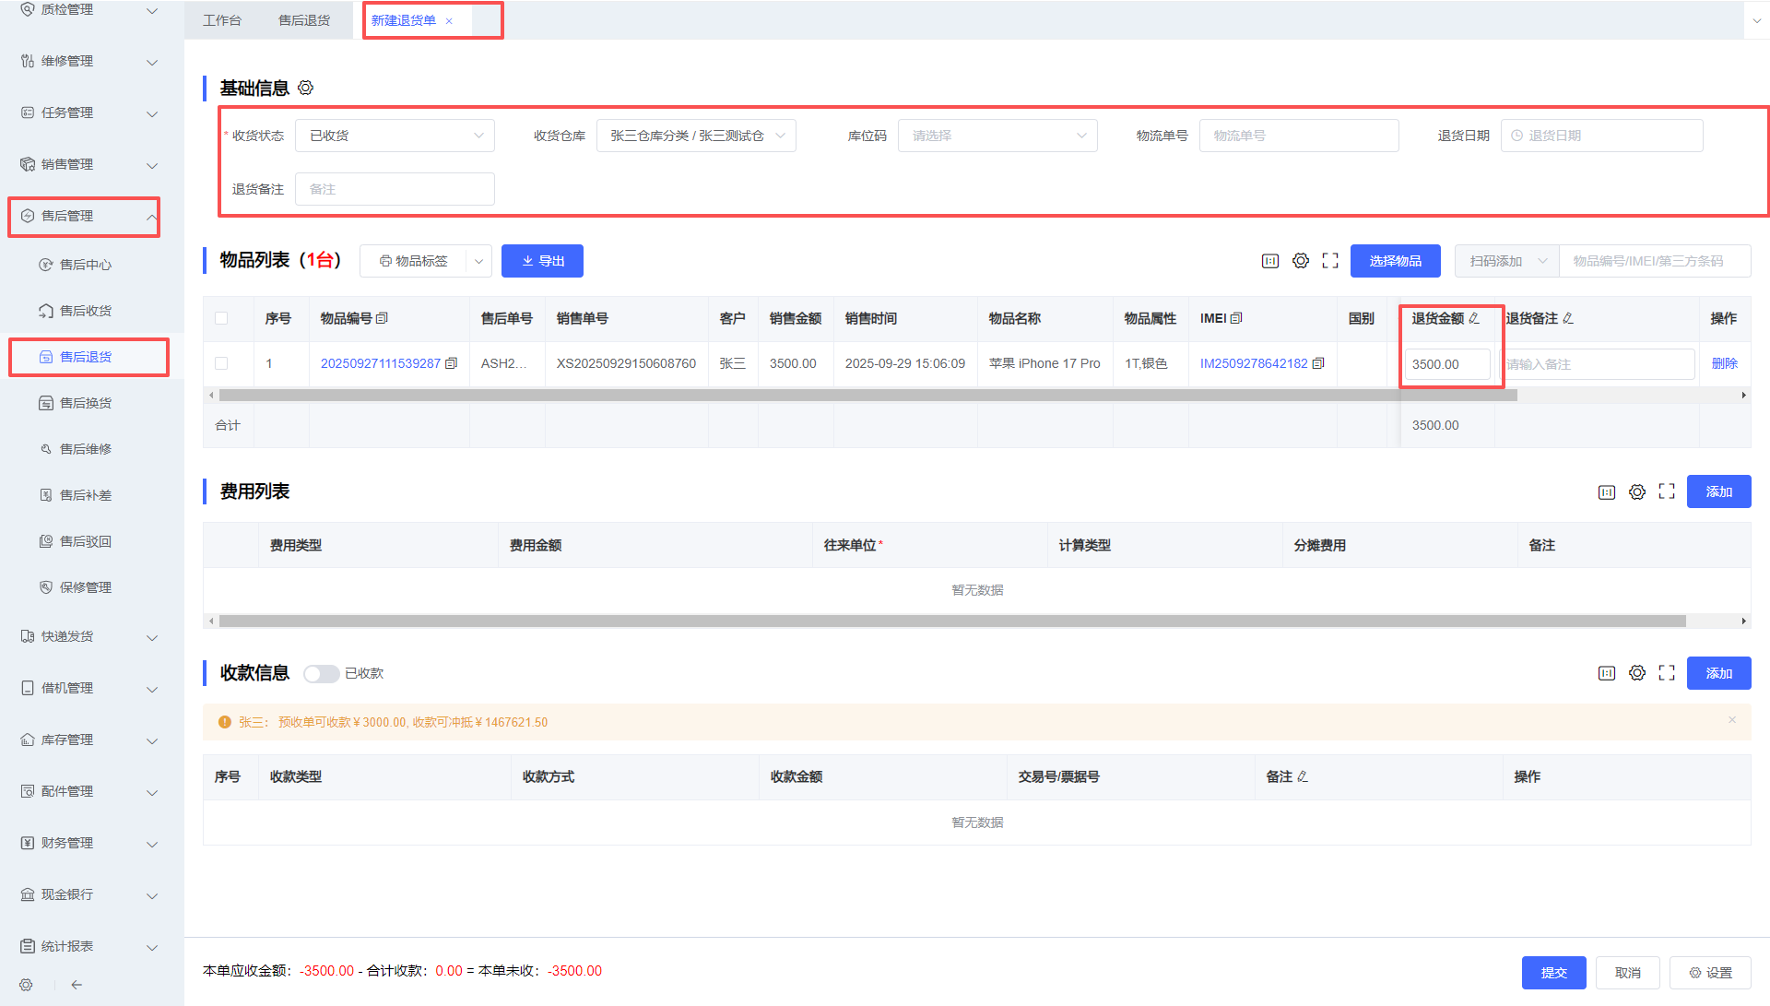Copy the IMEI IM2509278642182 value
Viewport: 1770px width, 1006px height.
tap(1318, 363)
